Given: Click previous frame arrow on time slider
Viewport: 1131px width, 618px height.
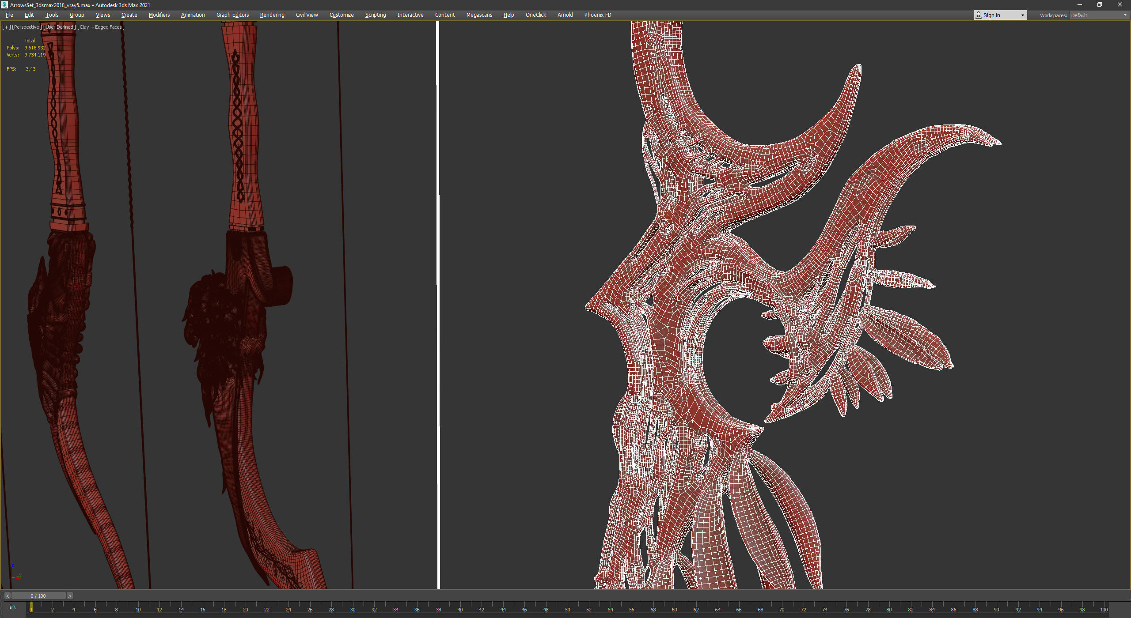Looking at the screenshot, I should 7,596.
